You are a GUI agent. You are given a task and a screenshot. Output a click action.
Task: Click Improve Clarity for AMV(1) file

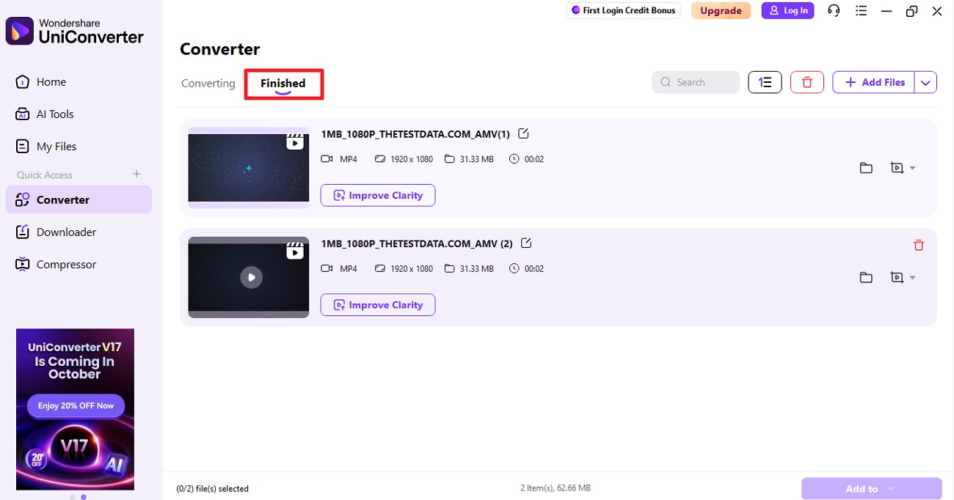[x=378, y=195]
